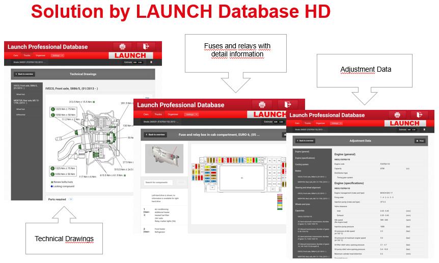Click the top 1325 Nm ± 75 Nm torque marker

point(63,109)
